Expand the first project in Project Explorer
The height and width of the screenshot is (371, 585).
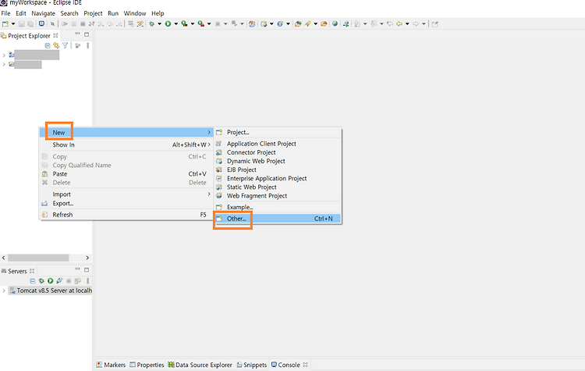pyautogui.click(x=4, y=55)
